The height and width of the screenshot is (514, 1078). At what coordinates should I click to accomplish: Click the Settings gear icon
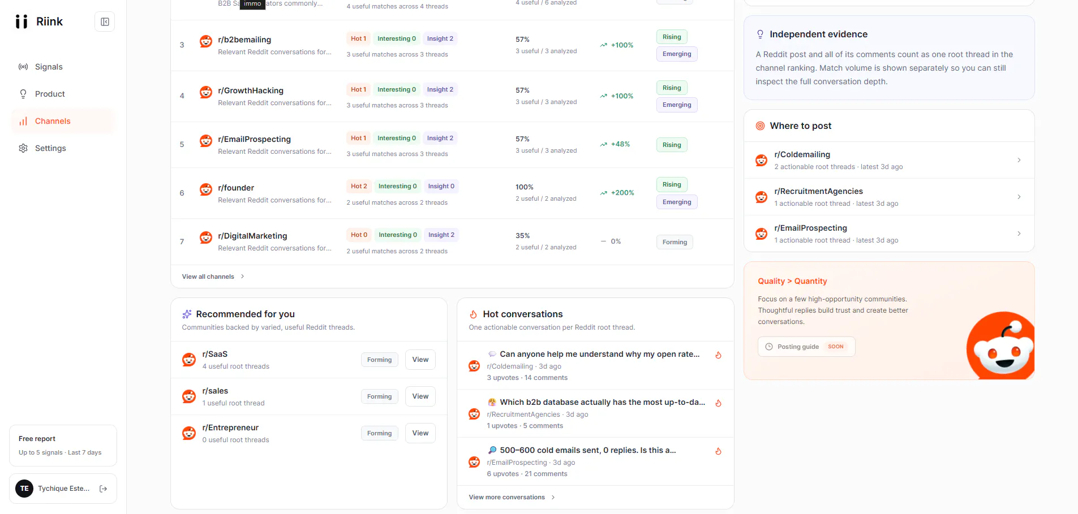pos(23,148)
